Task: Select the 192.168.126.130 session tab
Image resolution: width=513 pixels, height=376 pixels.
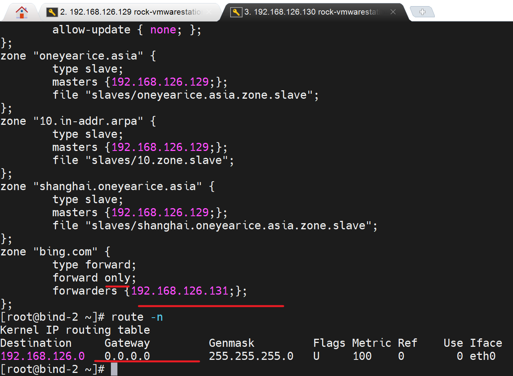Action: click(314, 12)
